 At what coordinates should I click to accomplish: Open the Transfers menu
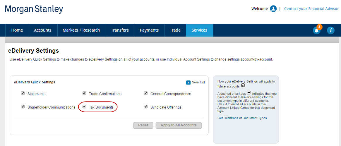click(120, 30)
